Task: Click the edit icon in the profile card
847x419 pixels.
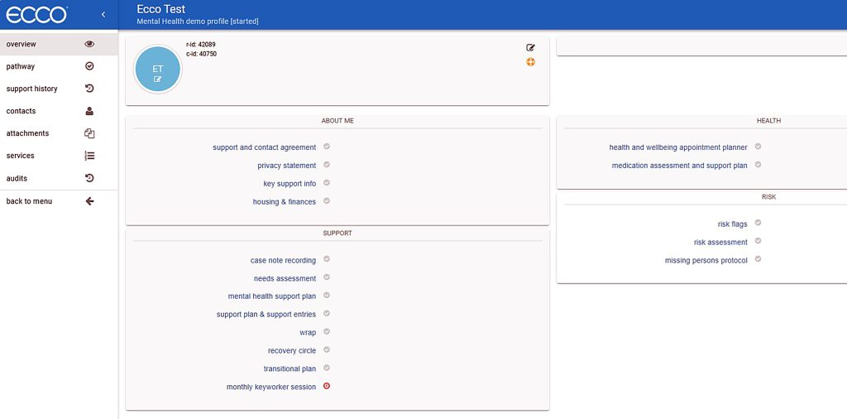Action: tap(530, 48)
